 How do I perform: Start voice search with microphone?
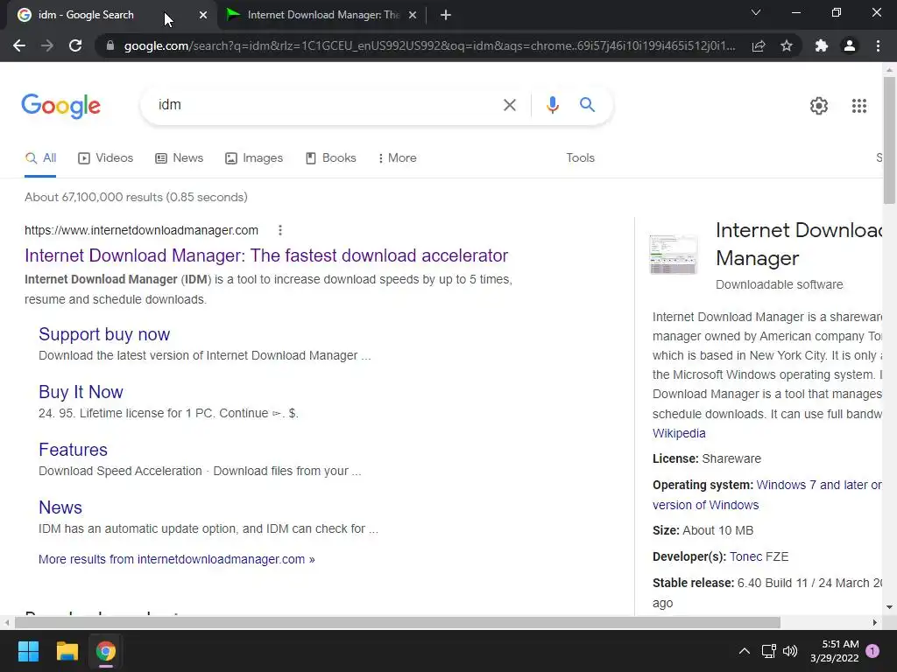[552, 105]
